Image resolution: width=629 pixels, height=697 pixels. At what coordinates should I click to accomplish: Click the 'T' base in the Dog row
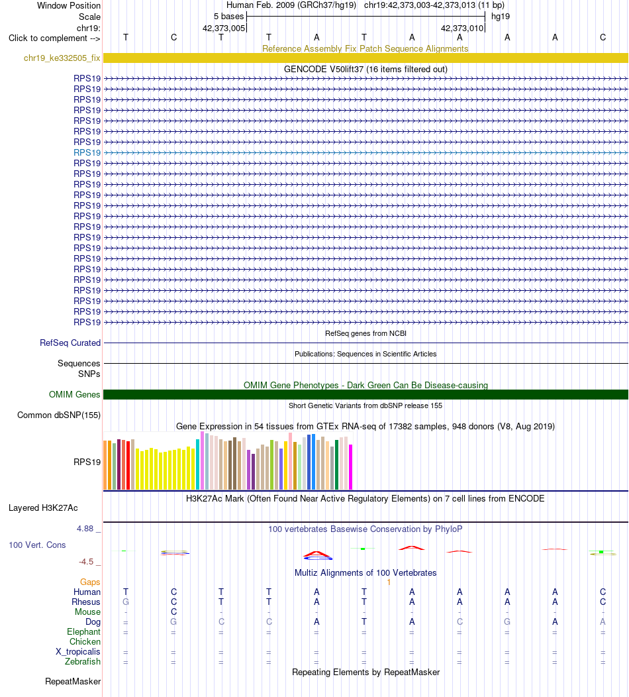tap(363, 622)
